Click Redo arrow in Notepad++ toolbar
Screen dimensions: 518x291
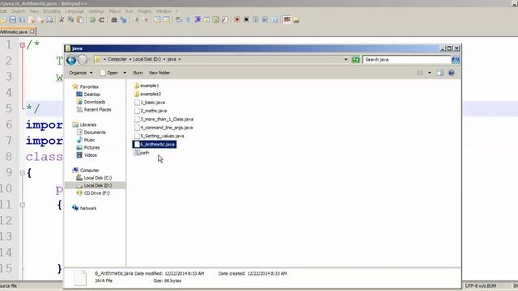coord(102,19)
